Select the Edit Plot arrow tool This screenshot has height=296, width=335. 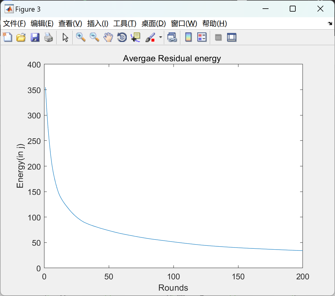pos(65,37)
